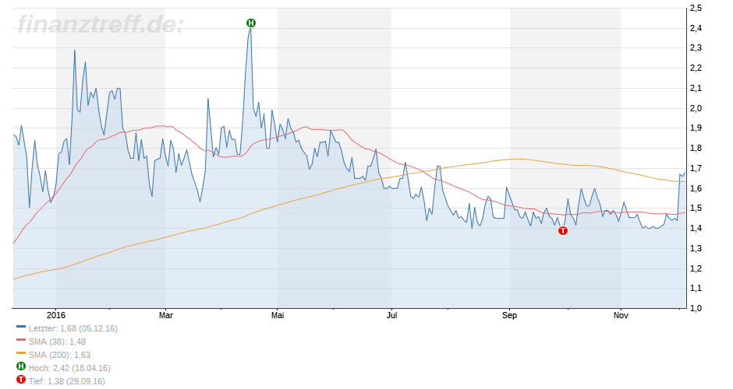Image resolution: width=733 pixels, height=389 pixels.
Task: Click the red T icon in the legend
Action: (20, 381)
